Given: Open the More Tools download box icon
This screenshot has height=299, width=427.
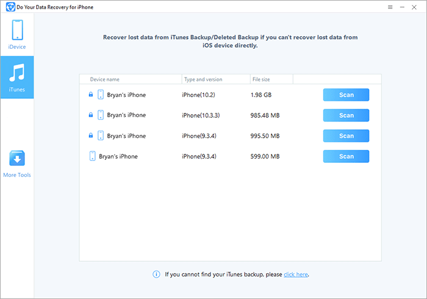Looking at the screenshot, I should pyautogui.click(x=17, y=159).
